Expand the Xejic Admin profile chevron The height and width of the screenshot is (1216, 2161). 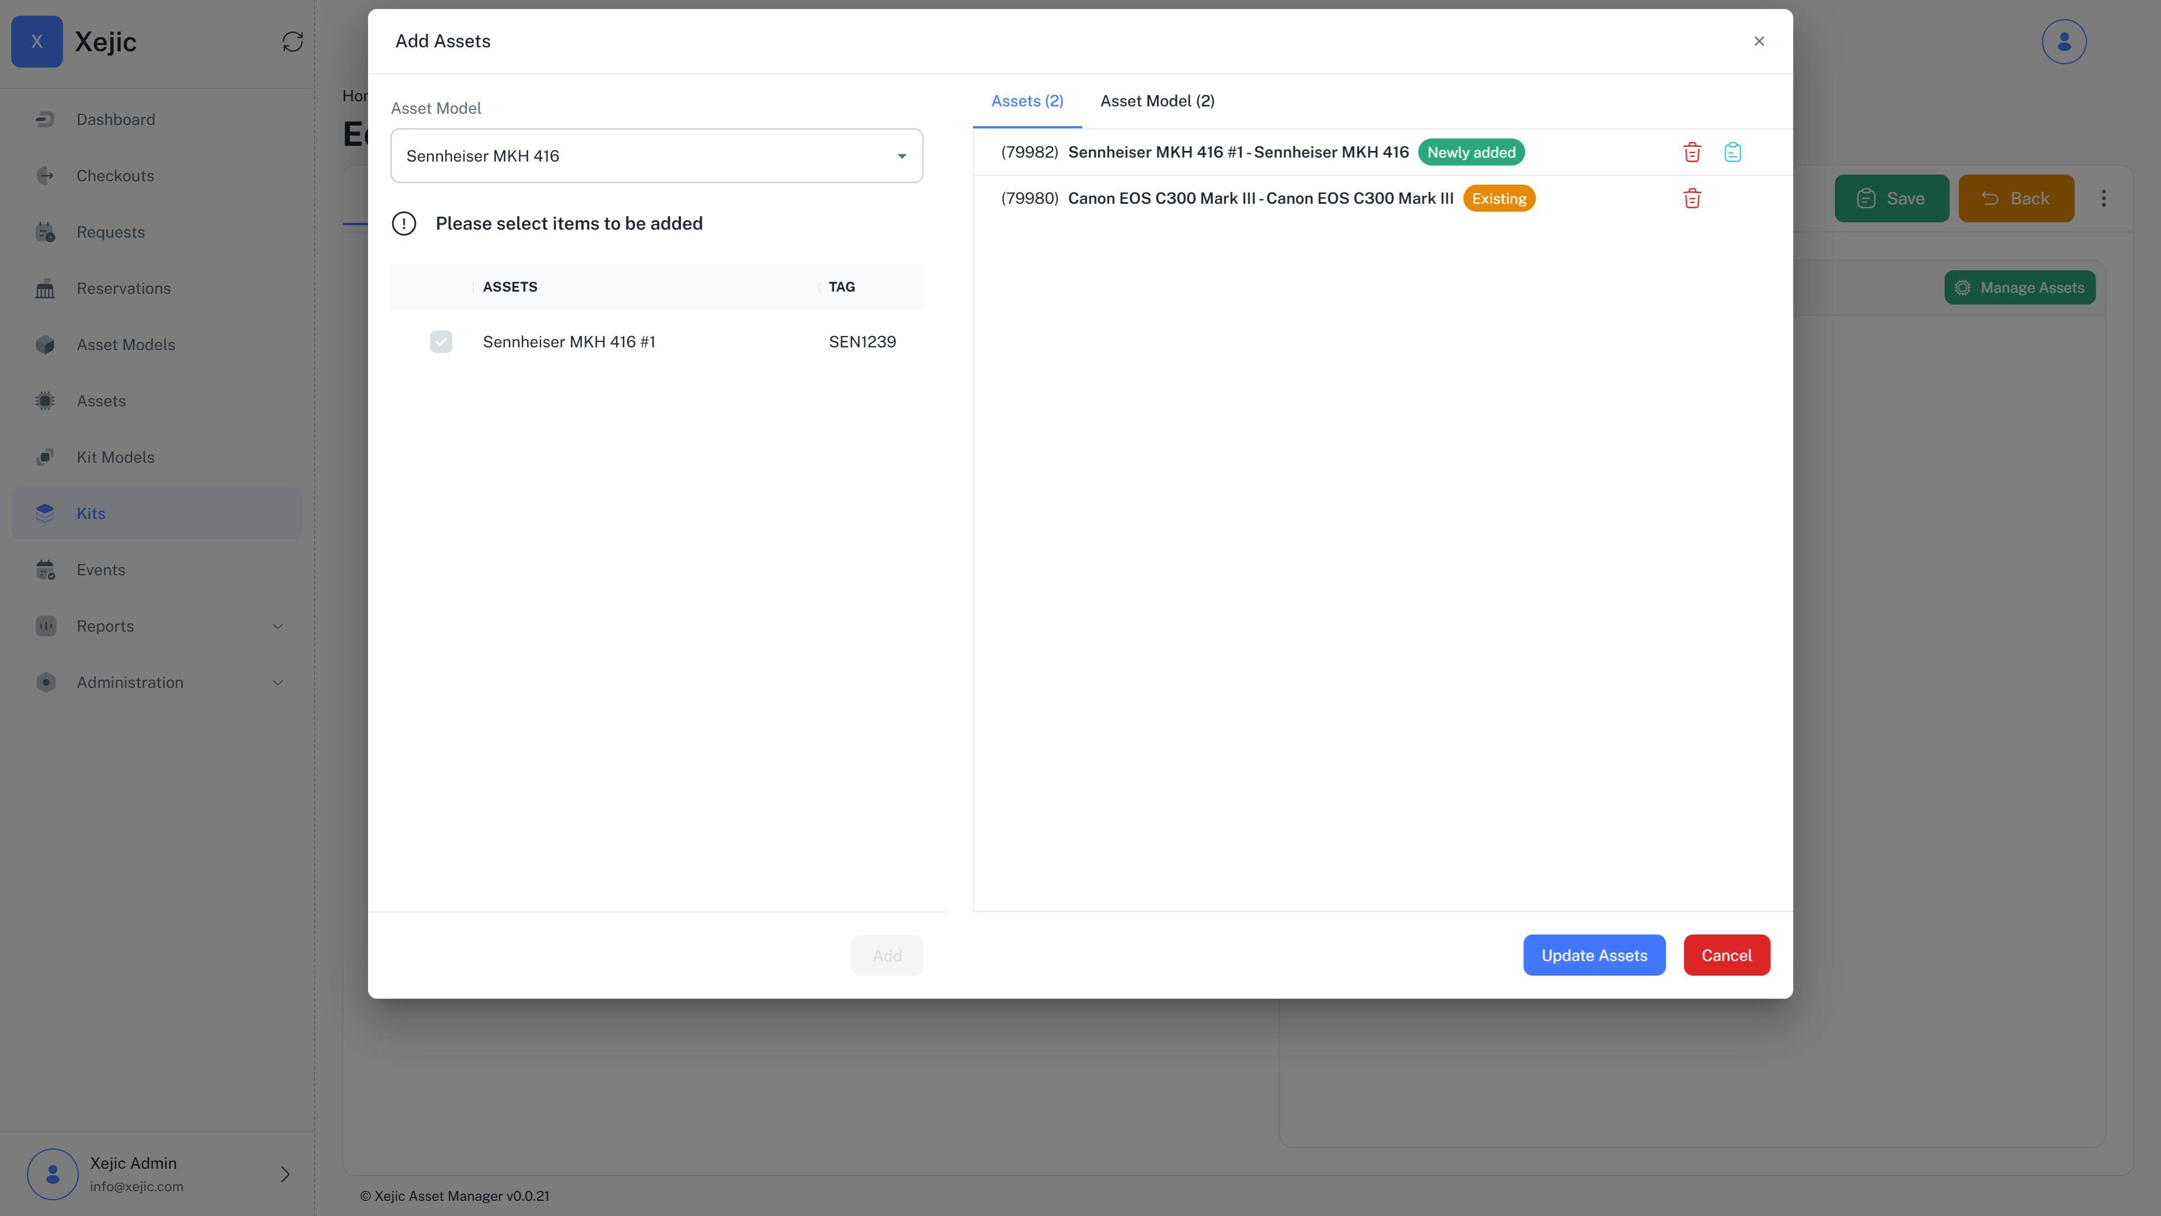click(x=284, y=1173)
